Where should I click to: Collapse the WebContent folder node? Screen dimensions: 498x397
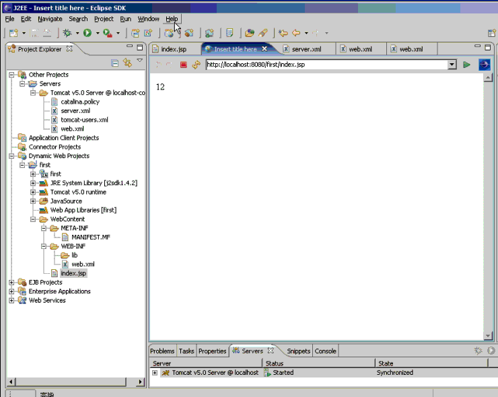click(33, 219)
